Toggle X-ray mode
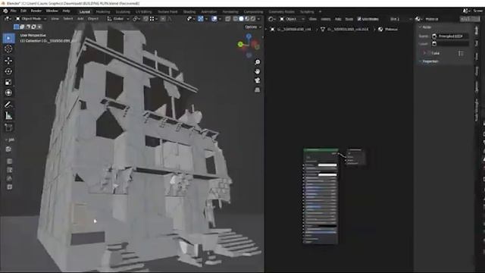 click(x=227, y=19)
